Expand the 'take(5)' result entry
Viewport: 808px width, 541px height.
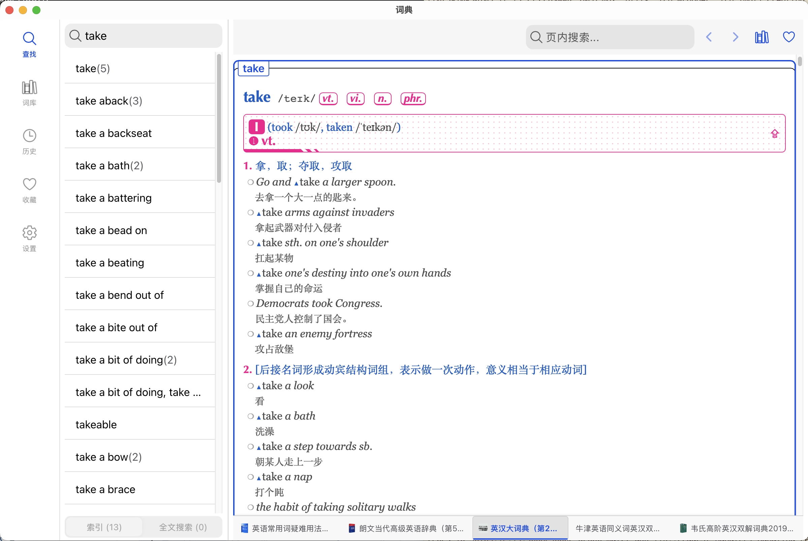pyautogui.click(x=92, y=68)
